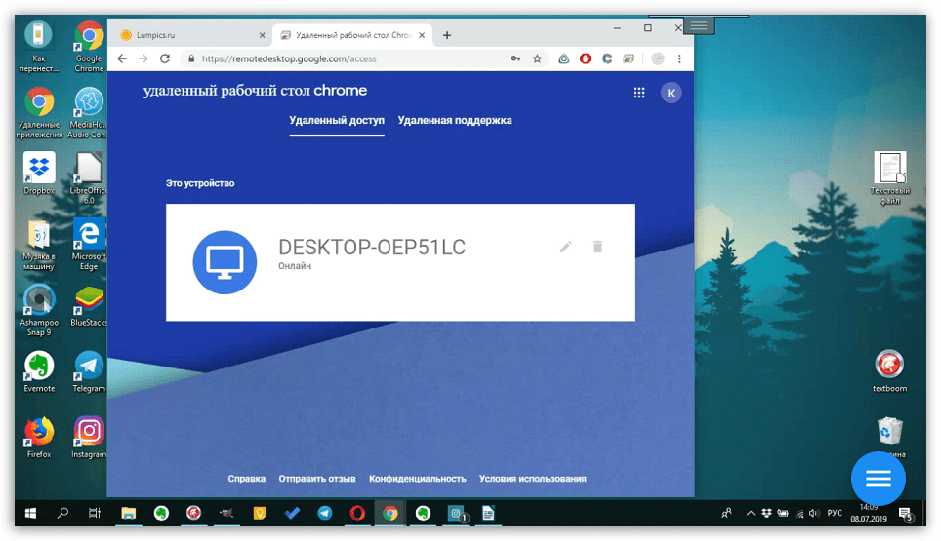Open Telegram from the Windows taskbar
The height and width of the screenshot is (541, 941).
[x=324, y=513]
